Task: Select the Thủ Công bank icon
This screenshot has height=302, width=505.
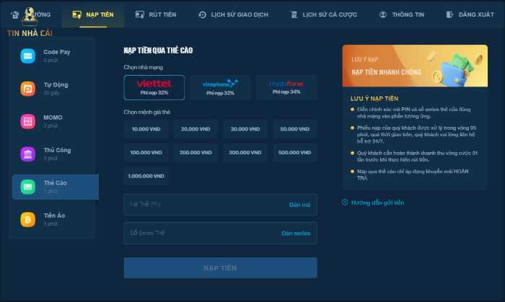Action: (27, 154)
